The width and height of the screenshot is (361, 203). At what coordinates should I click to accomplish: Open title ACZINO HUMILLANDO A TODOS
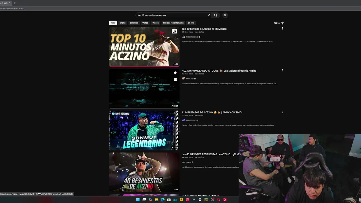point(219,71)
